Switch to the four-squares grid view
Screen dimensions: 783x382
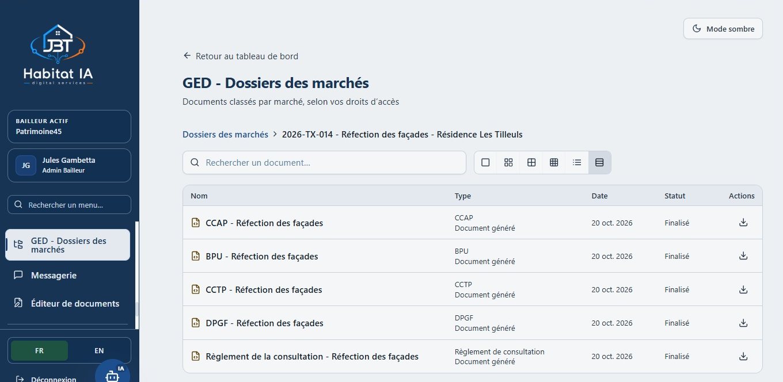tap(508, 163)
